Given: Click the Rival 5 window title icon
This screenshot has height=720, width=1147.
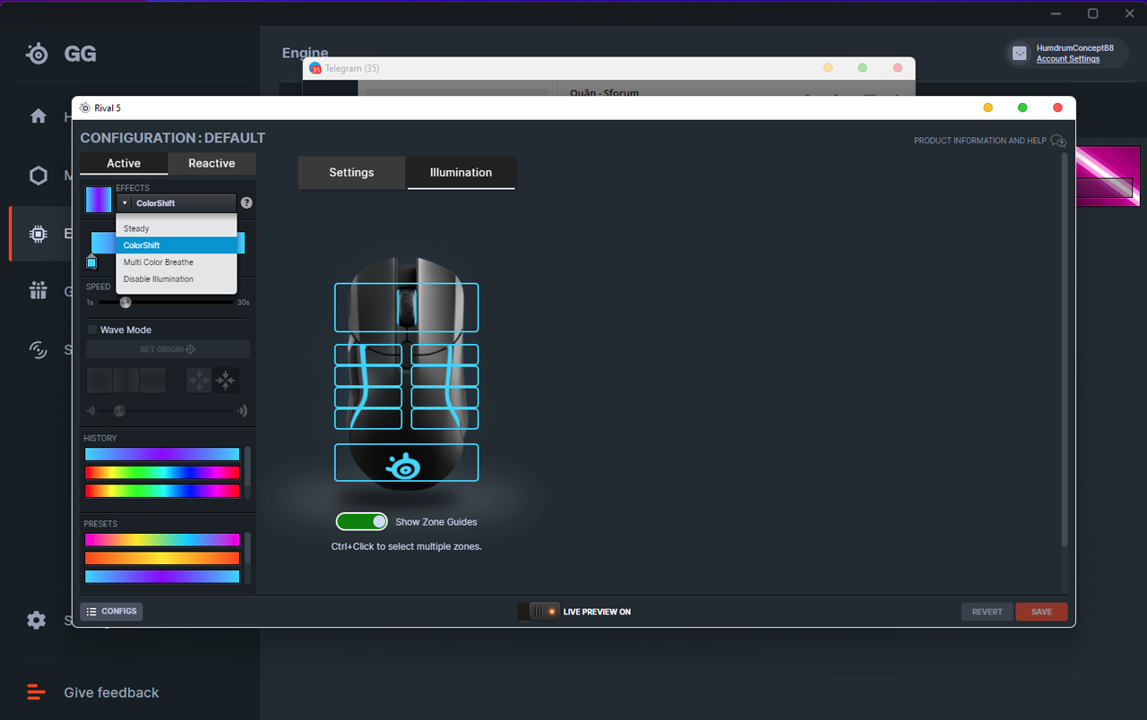Looking at the screenshot, I should coord(85,107).
